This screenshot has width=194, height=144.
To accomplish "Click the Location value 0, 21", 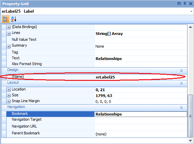I will (141, 90).
